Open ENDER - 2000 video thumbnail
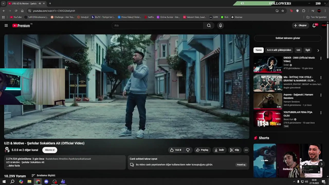The image size is (329, 185). click(x=268, y=64)
